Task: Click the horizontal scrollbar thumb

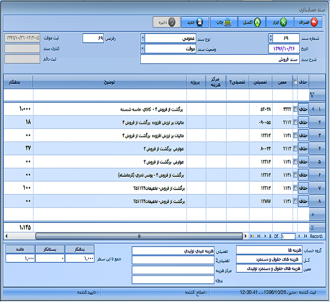Action: (139, 237)
